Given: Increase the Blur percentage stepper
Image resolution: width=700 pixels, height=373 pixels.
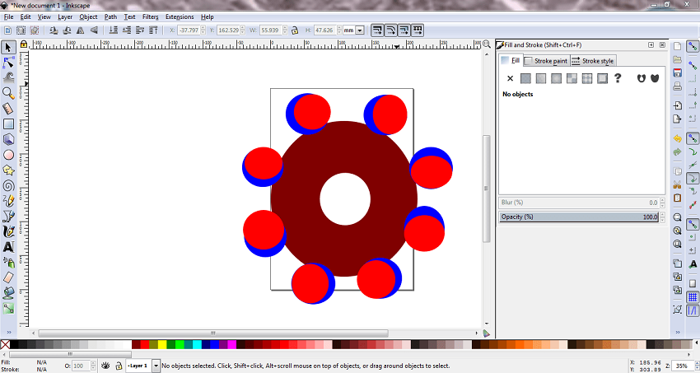Looking at the screenshot, I should 662,200.
